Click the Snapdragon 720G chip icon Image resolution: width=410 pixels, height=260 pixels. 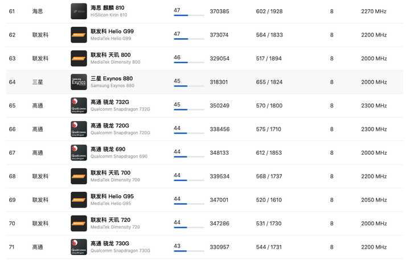pos(79,129)
